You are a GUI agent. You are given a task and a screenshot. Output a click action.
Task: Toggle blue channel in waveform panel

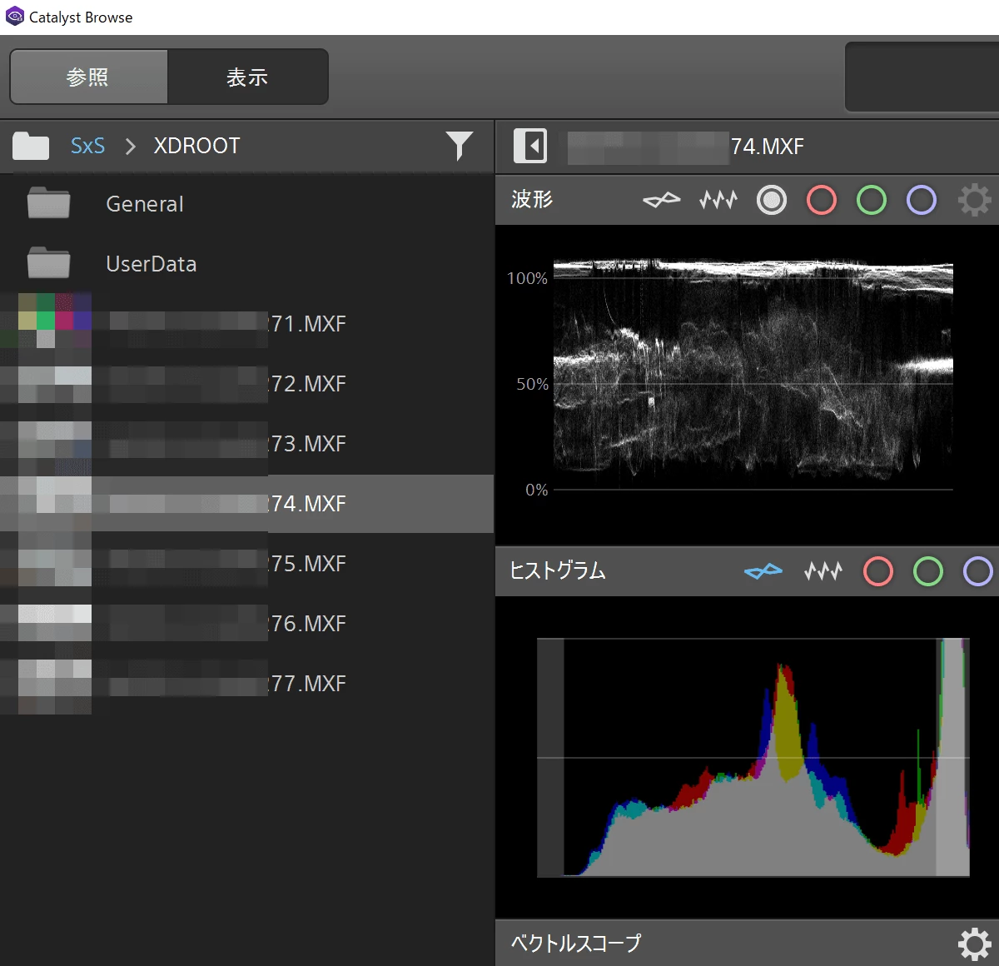click(x=922, y=200)
